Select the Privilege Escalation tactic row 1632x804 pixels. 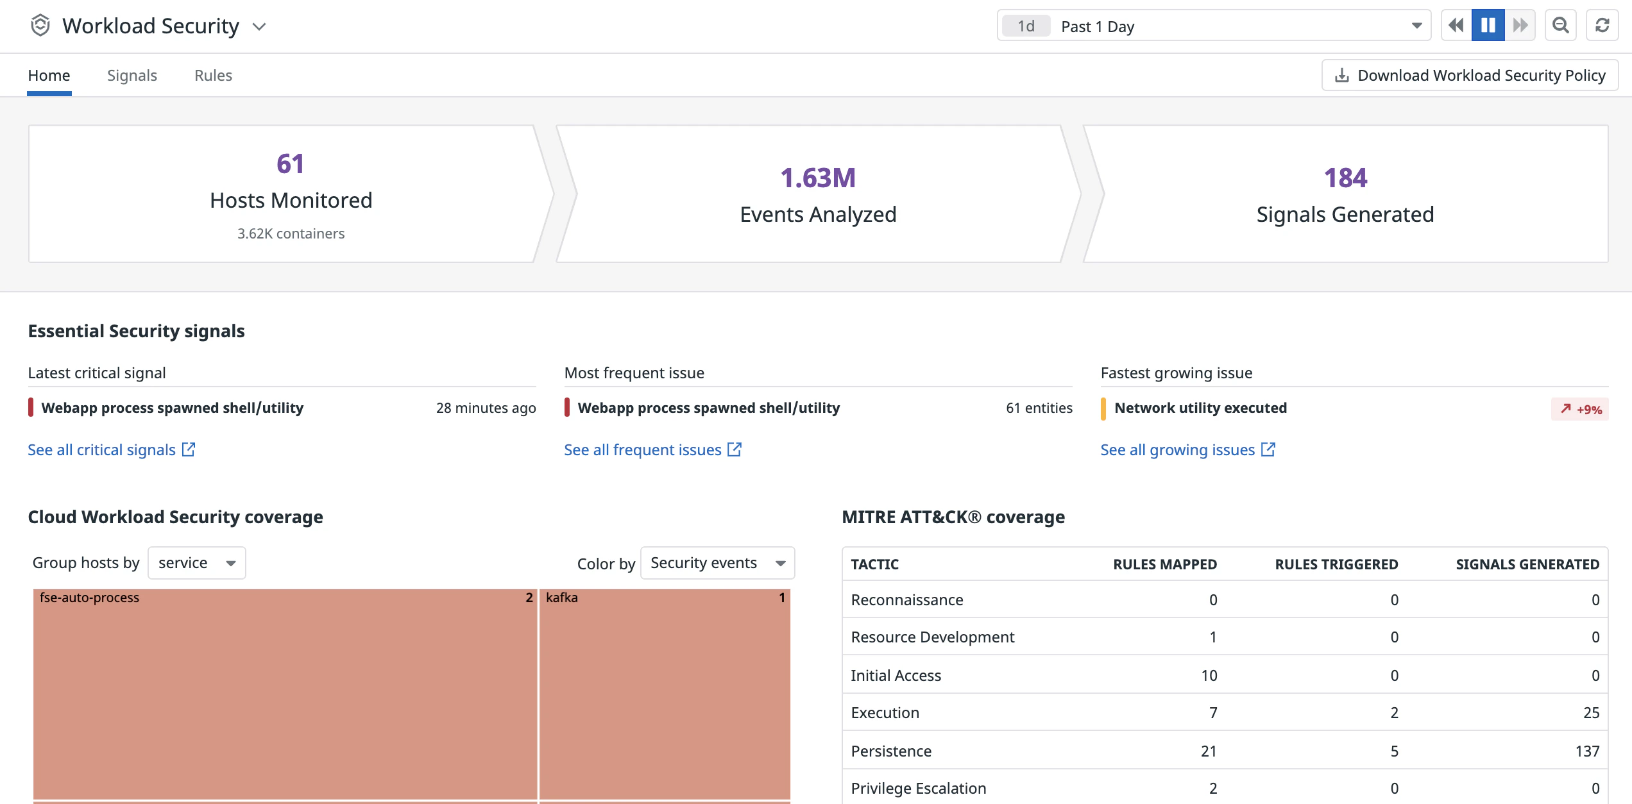(1225, 788)
